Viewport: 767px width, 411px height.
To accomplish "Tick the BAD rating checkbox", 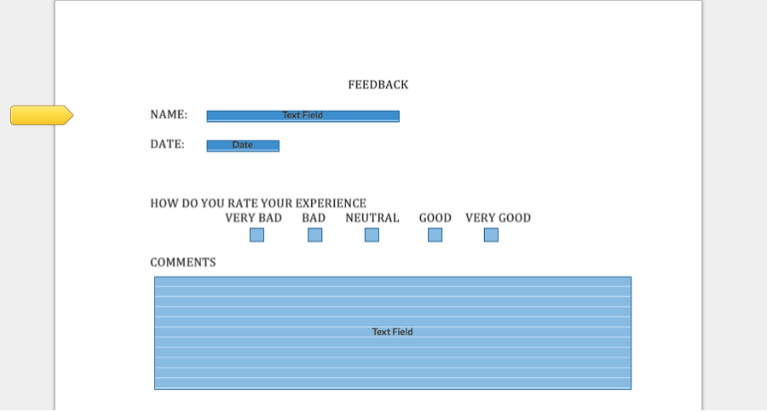I will click(314, 235).
